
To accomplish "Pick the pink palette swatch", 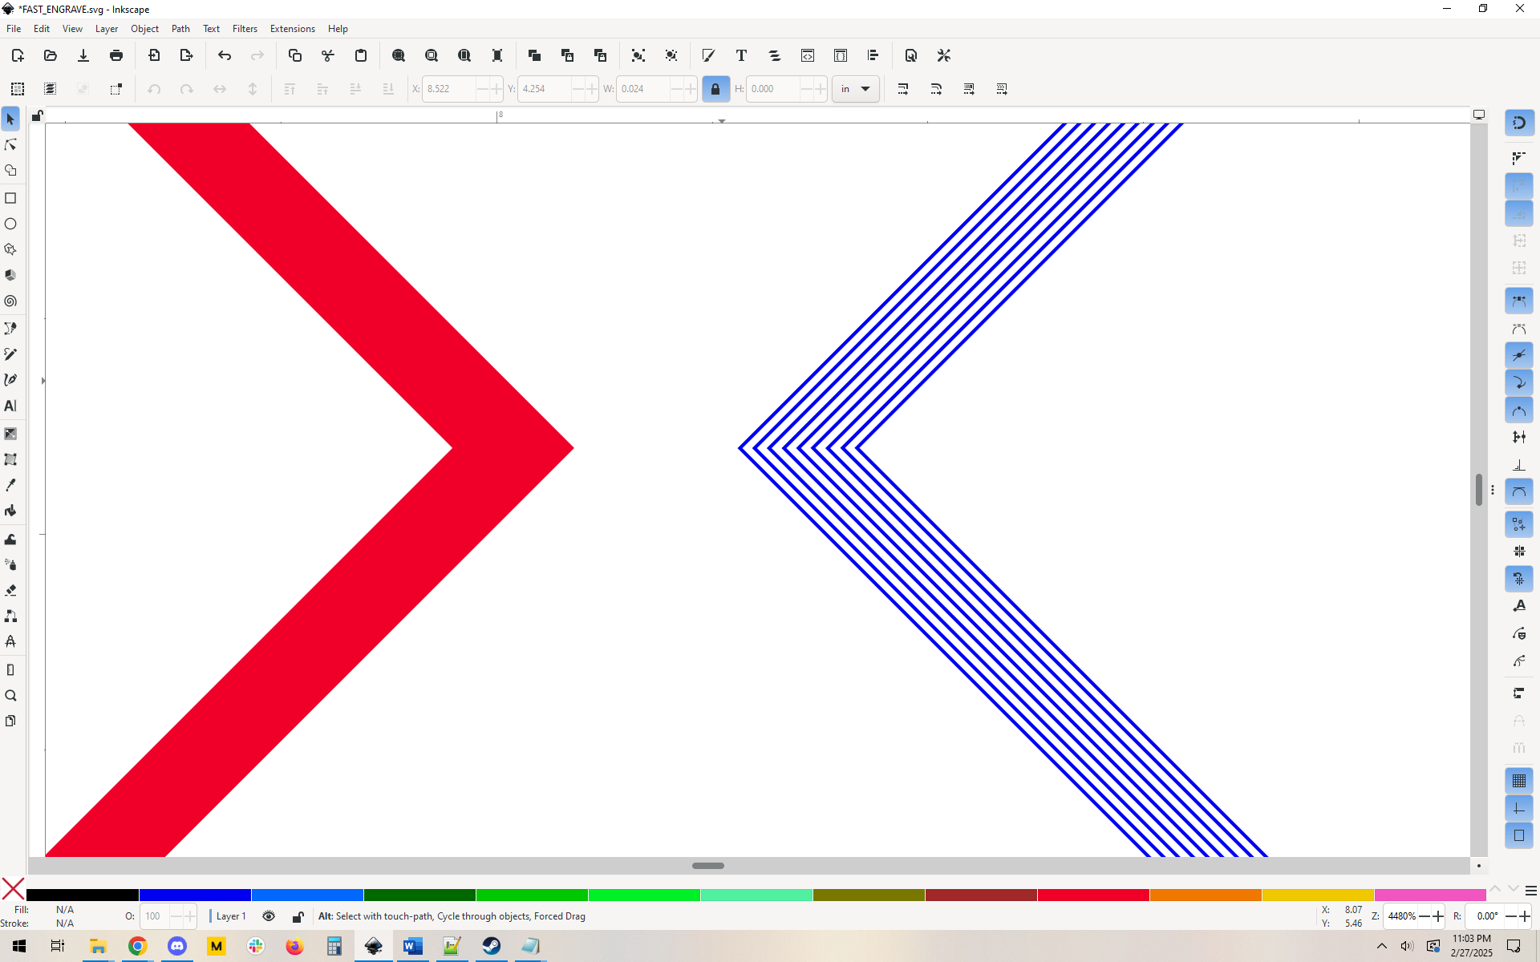I will tap(1430, 895).
